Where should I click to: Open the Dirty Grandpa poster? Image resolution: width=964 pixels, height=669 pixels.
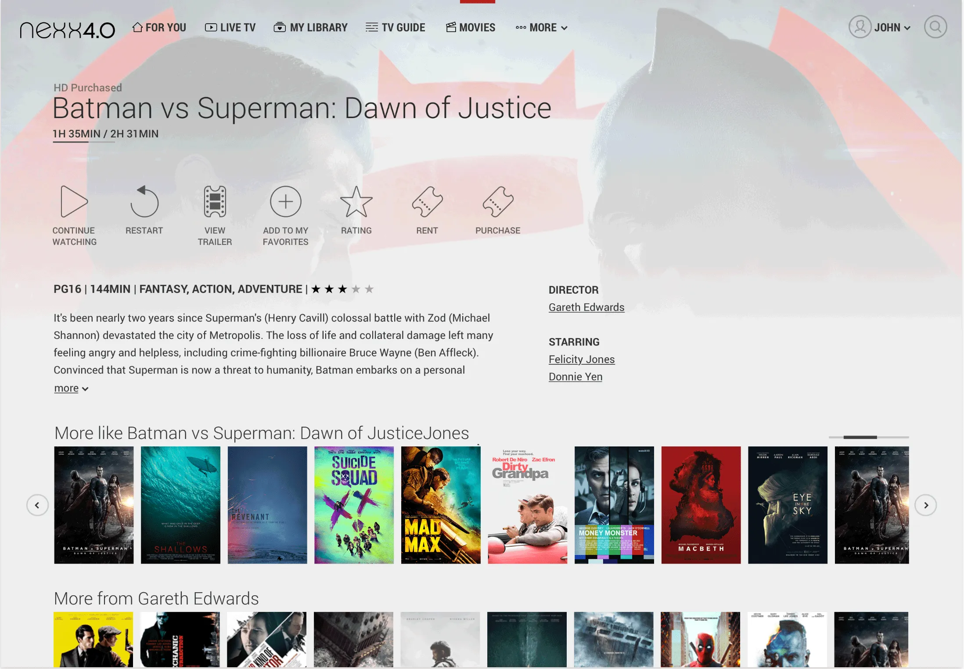[527, 505]
